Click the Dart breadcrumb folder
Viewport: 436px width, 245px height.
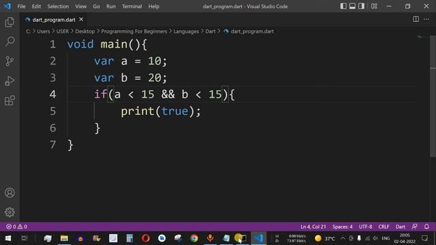point(211,31)
